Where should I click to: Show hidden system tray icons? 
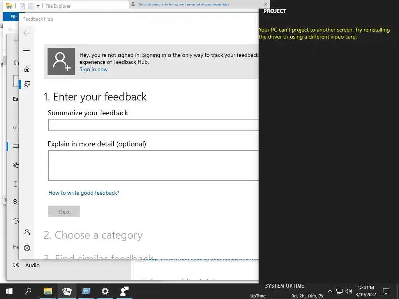pos(330,291)
